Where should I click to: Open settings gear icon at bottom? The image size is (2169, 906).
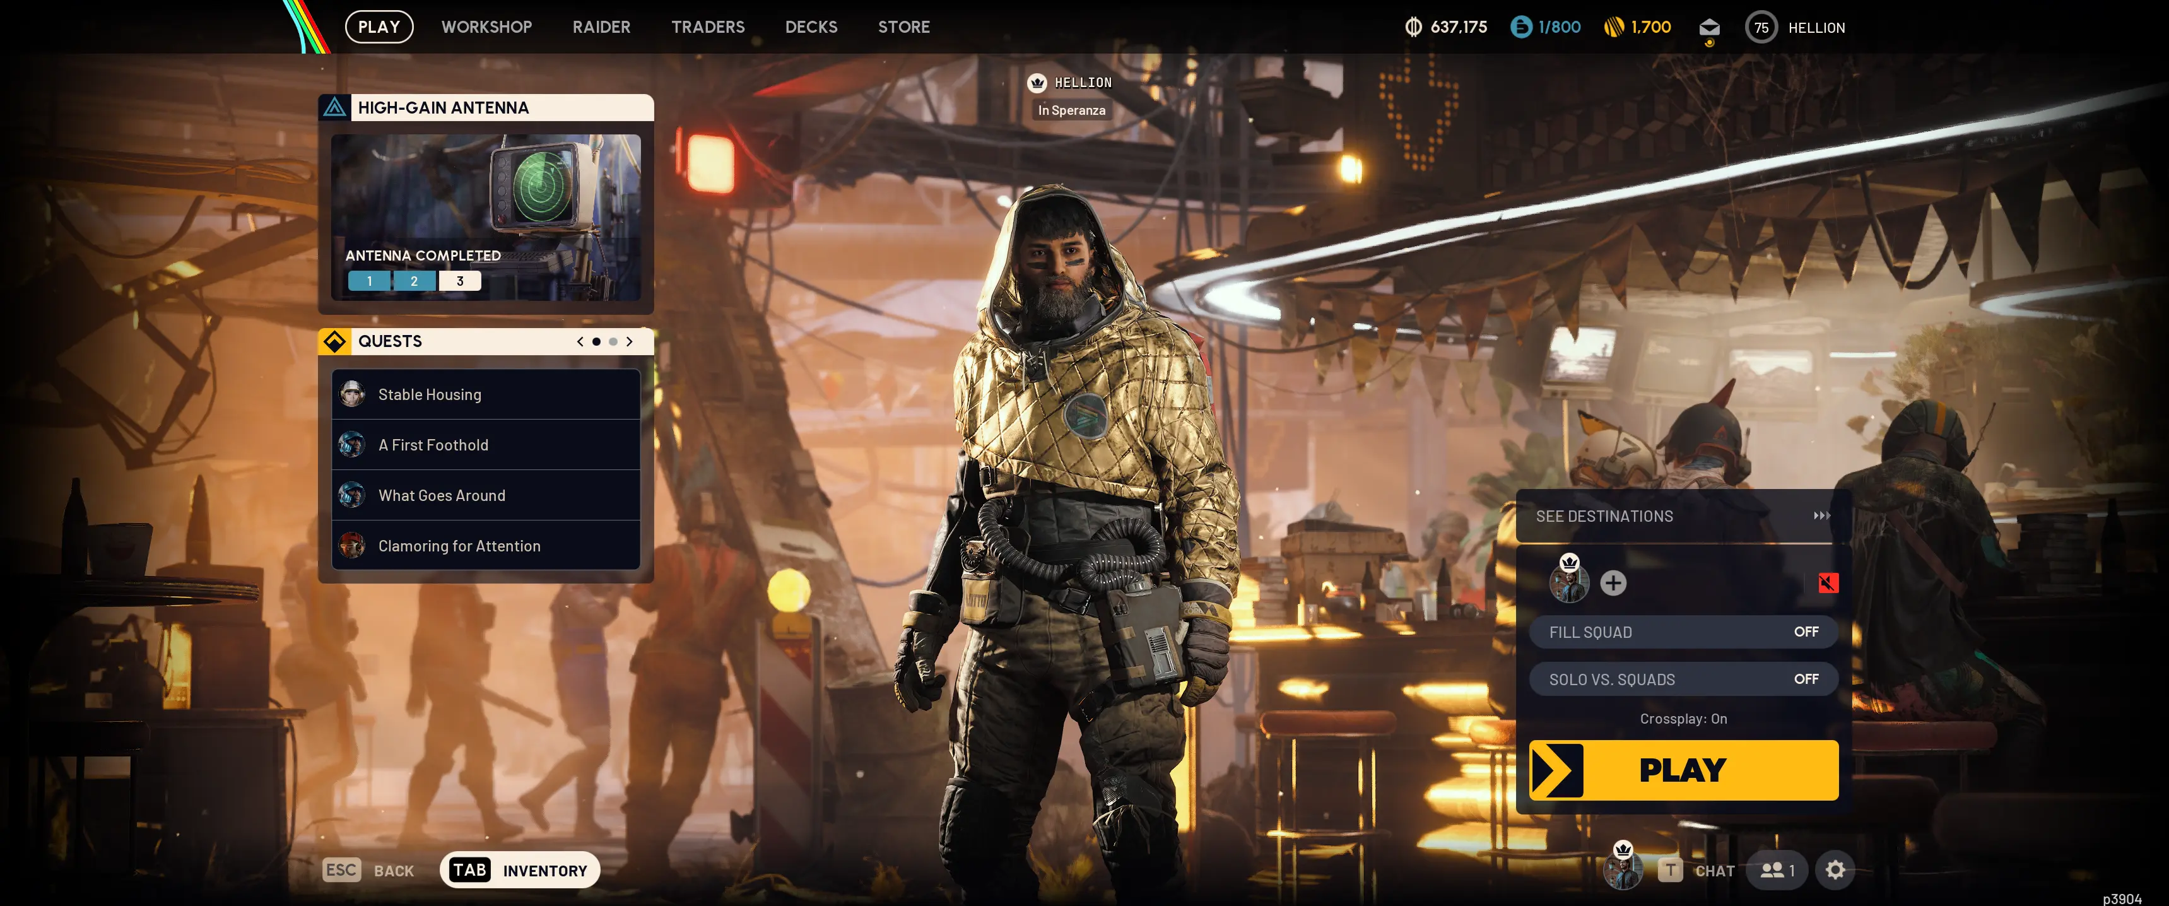pyautogui.click(x=1835, y=870)
